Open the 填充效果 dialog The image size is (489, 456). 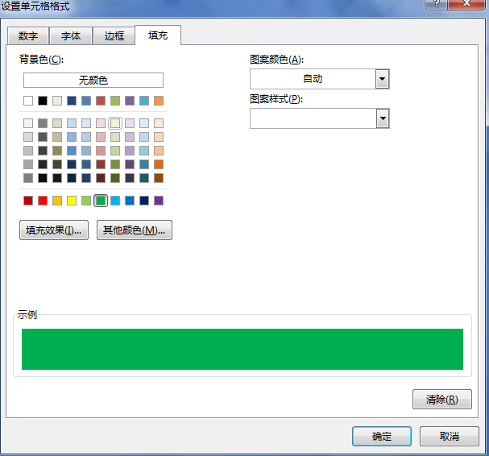[54, 230]
